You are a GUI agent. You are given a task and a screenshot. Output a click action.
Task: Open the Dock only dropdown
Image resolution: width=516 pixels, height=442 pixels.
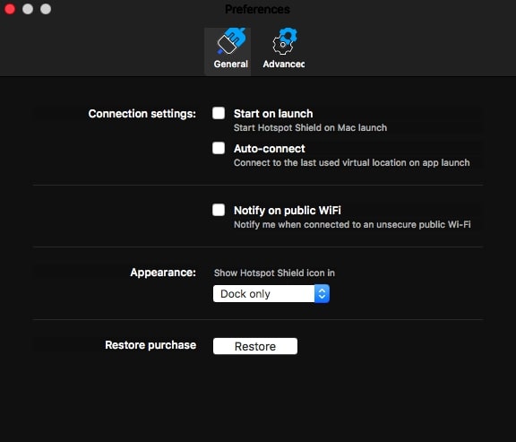(x=271, y=293)
